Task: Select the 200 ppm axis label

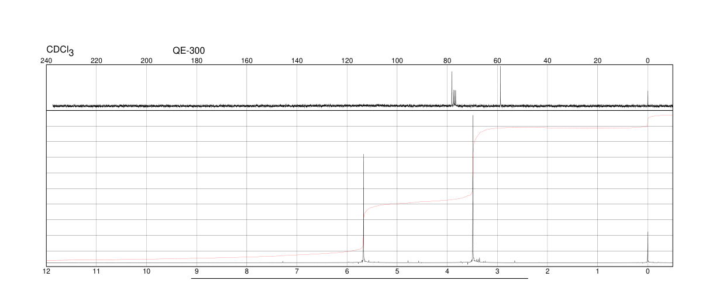Action: pyautogui.click(x=147, y=61)
